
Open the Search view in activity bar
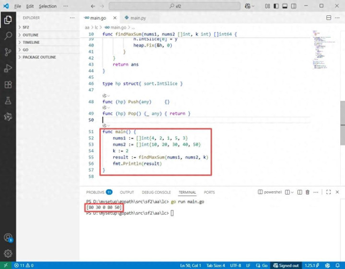[x=8, y=36]
